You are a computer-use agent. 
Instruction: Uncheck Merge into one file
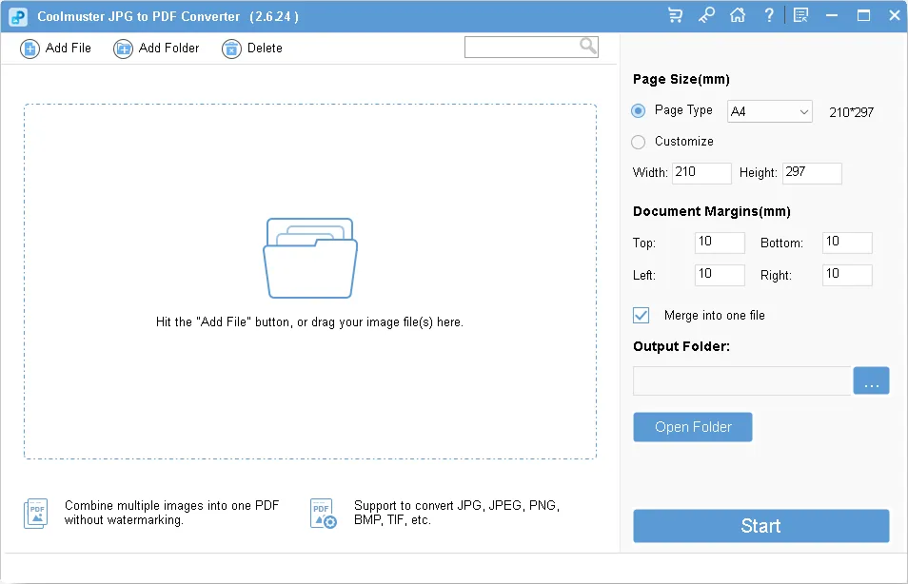pyautogui.click(x=642, y=316)
